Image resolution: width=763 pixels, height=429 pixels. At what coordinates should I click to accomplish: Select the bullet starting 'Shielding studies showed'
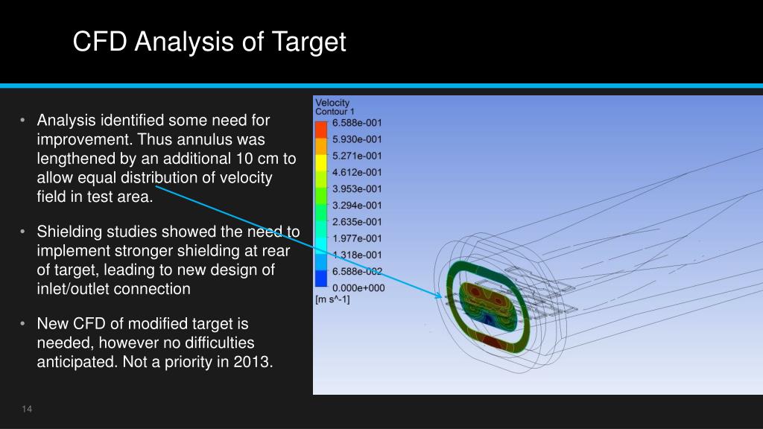click(x=168, y=260)
